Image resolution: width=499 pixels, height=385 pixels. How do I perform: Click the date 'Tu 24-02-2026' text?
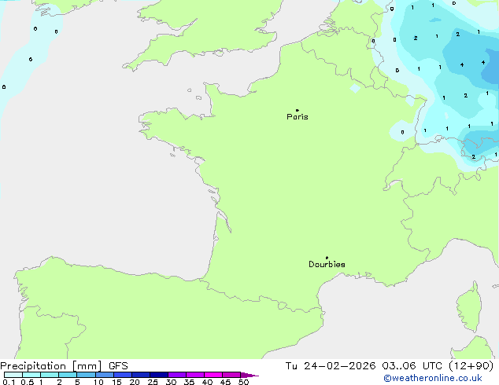click(x=331, y=366)
